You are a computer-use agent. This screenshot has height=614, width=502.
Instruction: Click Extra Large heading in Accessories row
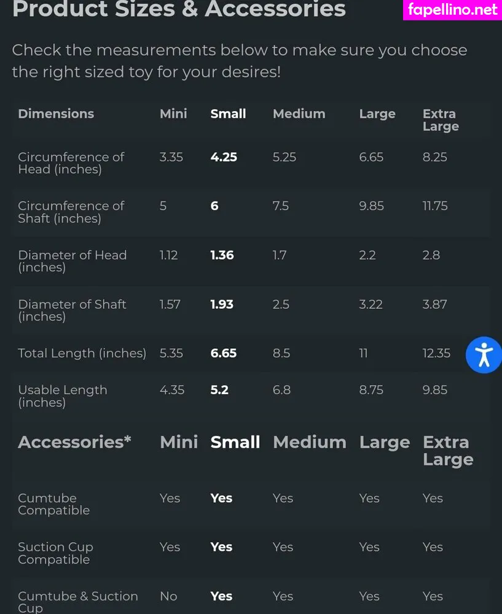[448, 451]
